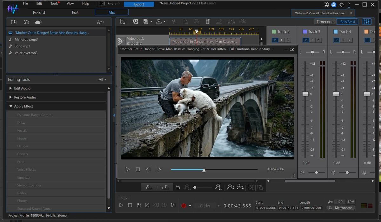
Task: Open the SFX sound effects library
Action: 26,22
